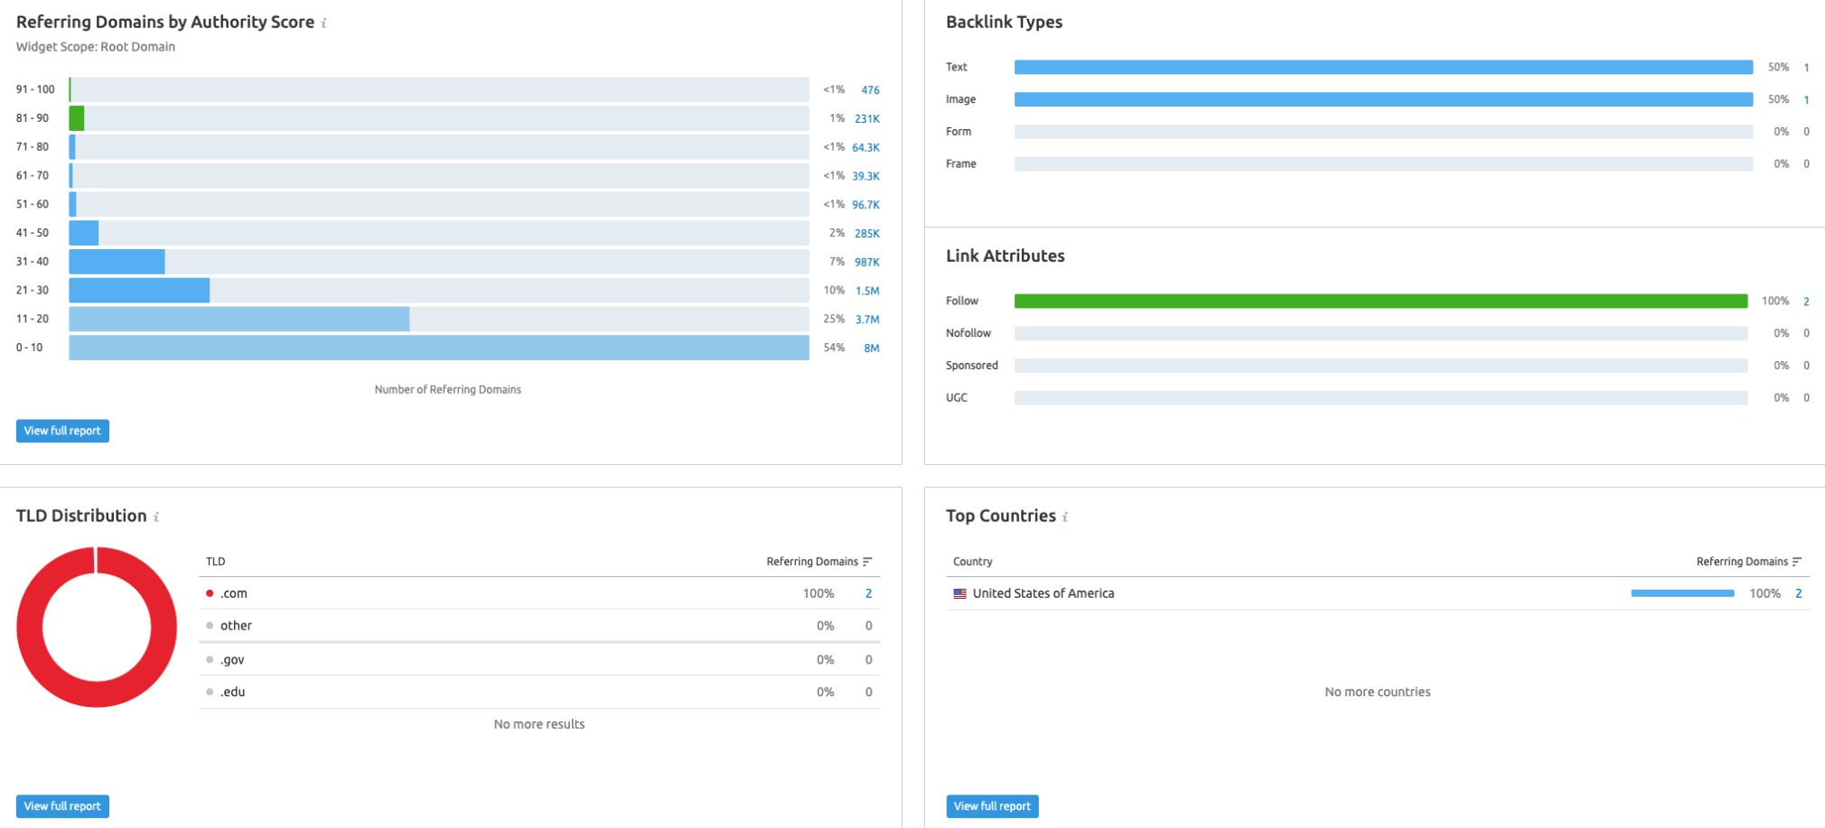The image size is (1825, 828).
Task: Click the .com referring domains count
Action: click(x=868, y=594)
